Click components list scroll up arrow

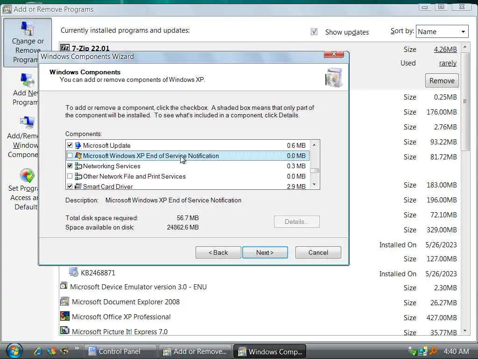tap(314, 145)
